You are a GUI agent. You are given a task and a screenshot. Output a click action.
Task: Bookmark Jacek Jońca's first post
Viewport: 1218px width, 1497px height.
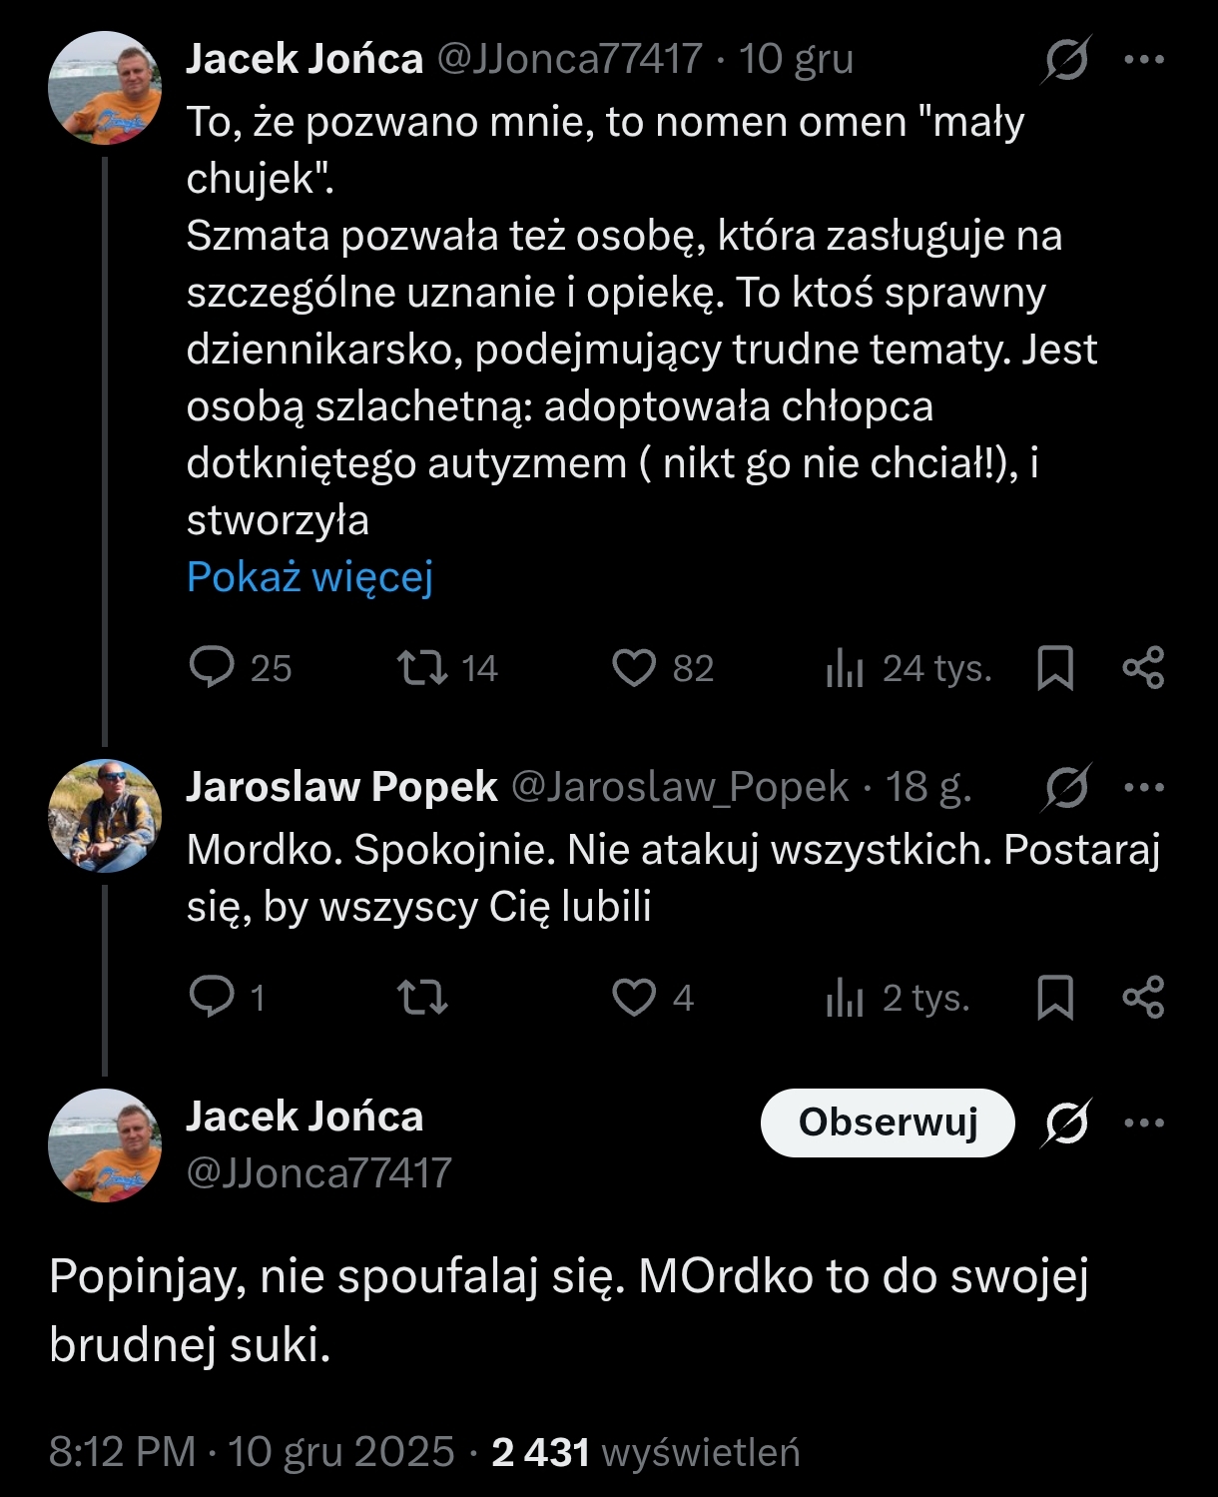coord(1055,668)
